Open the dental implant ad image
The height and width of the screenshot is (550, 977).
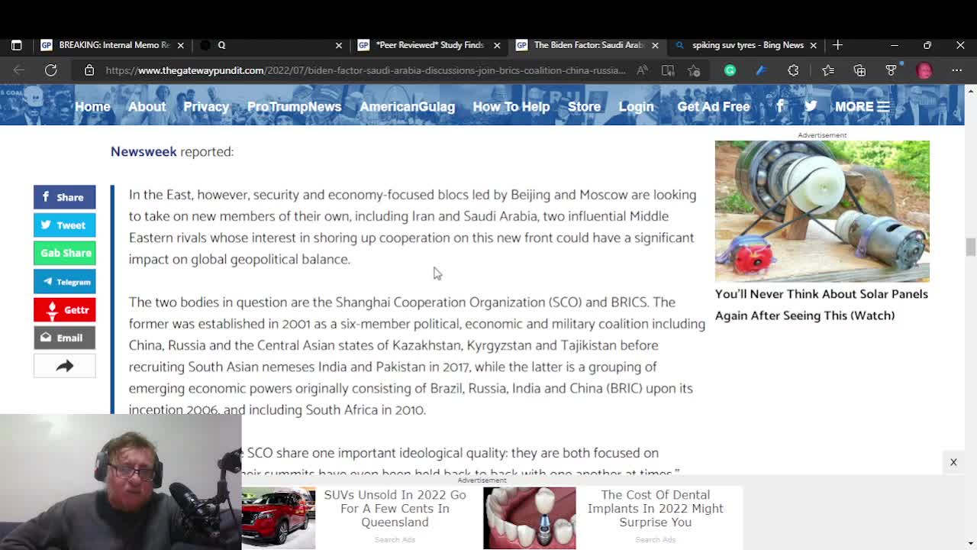click(x=530, y=518)
